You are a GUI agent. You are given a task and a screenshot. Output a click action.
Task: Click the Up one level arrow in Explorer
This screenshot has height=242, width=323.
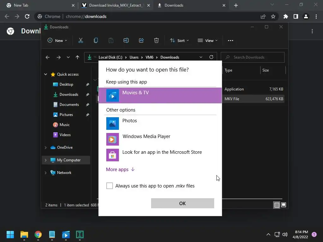click(78, 57)
